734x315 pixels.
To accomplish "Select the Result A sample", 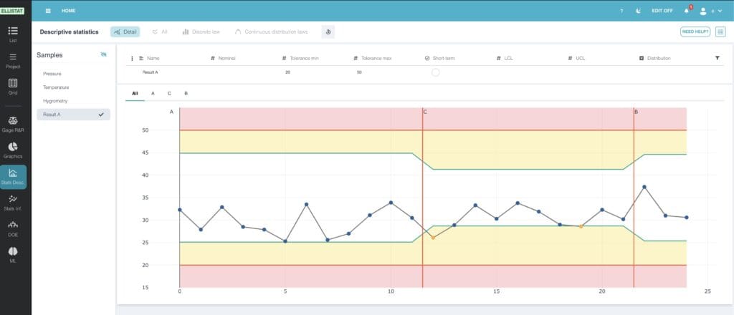I will [74, 115].
